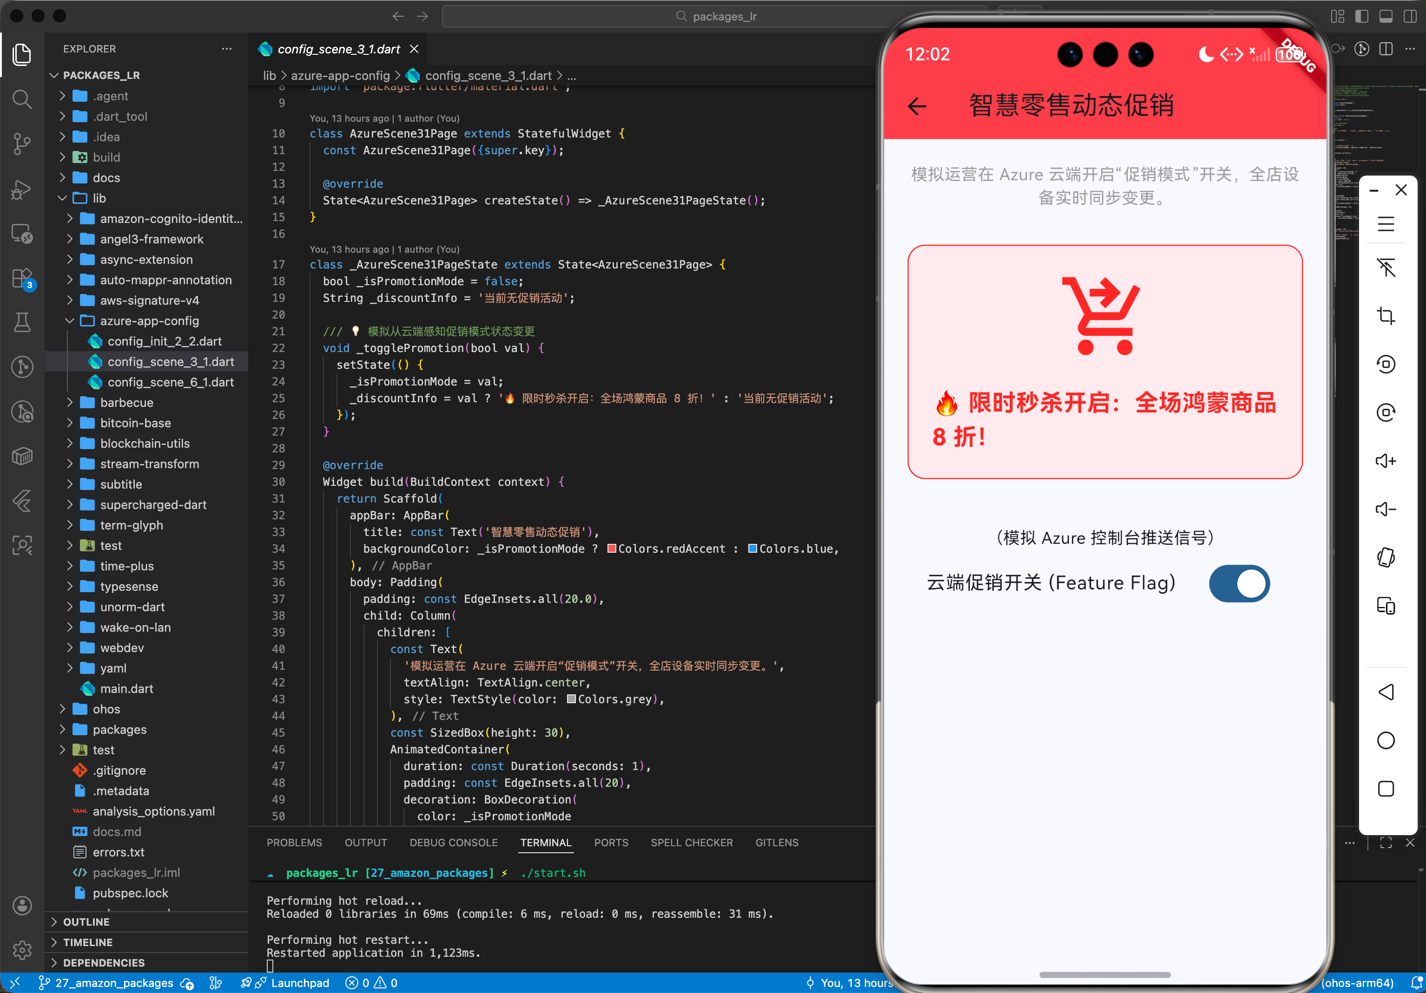
Task: Select the Testing beaker icon
Action: [x=22, y=322]
